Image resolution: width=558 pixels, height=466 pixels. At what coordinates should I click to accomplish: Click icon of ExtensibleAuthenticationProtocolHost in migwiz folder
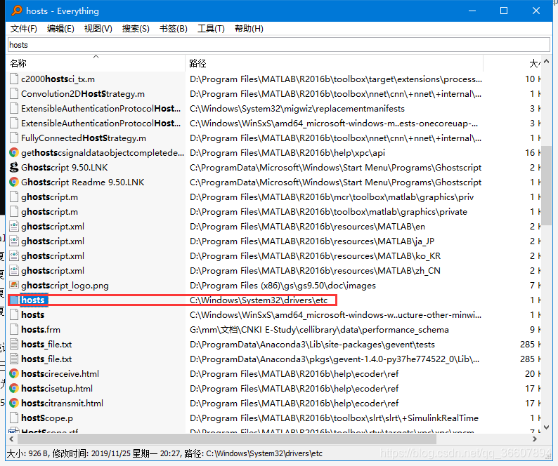(x=14, y=108)
